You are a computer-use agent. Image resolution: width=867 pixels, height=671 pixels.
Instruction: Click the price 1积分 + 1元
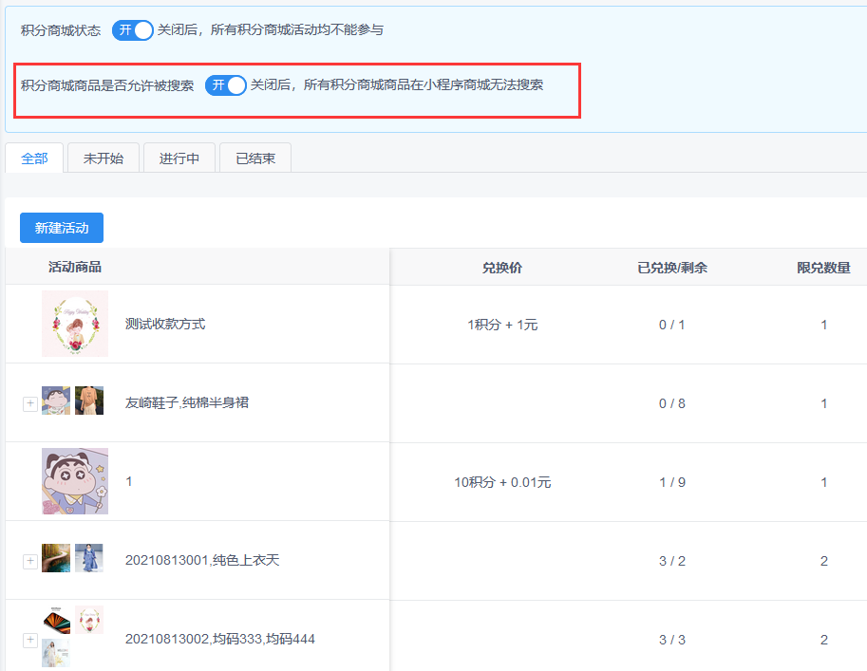coord(502,325)
